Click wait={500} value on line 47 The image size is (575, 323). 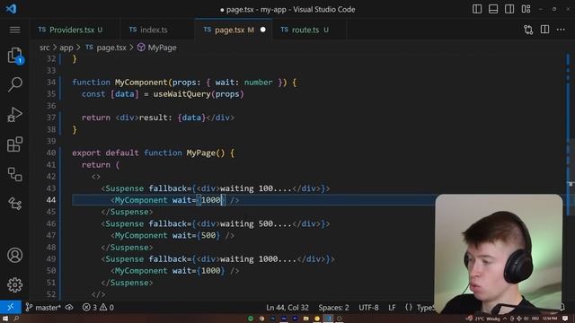pyautogui.click(x=196, y=235)
